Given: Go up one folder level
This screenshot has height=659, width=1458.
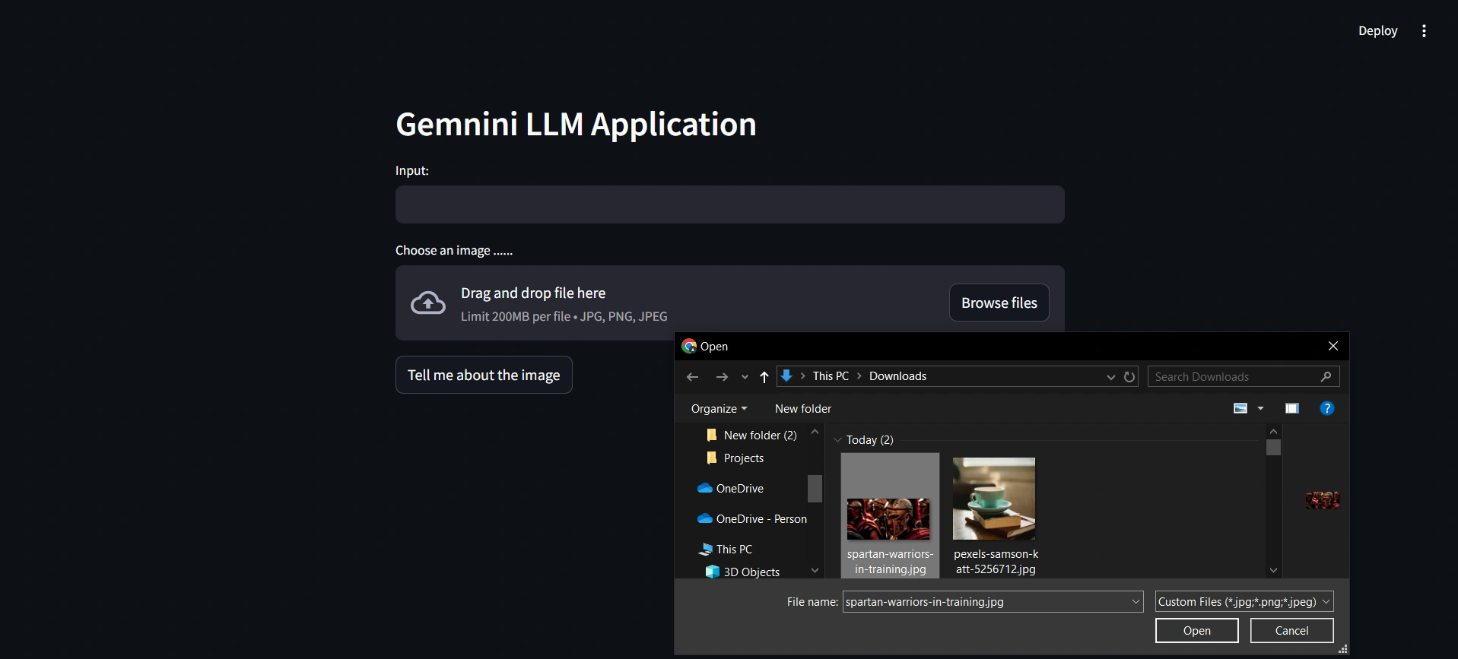Looking at the screenshot, I should click(764, 377).
